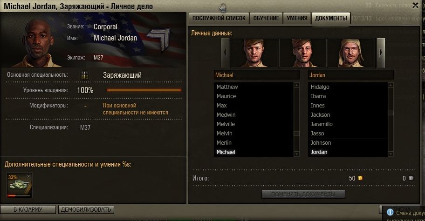
Task: Click the blue info notification icon
Action: pos(390,212)
